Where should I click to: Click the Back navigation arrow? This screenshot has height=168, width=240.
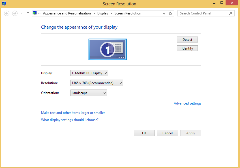7,13
